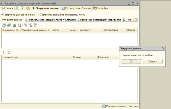Click the Вид документа column header
Viewport: 171px width, 109px height.
pos(11,30)
